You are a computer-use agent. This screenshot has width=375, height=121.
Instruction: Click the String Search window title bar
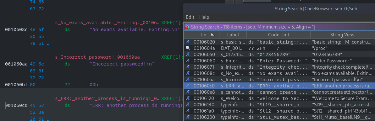pos(279,9)
